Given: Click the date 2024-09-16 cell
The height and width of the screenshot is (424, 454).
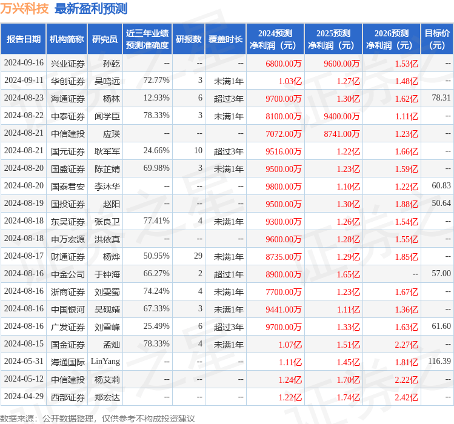Looking at the screenshot, I should 24,63.
